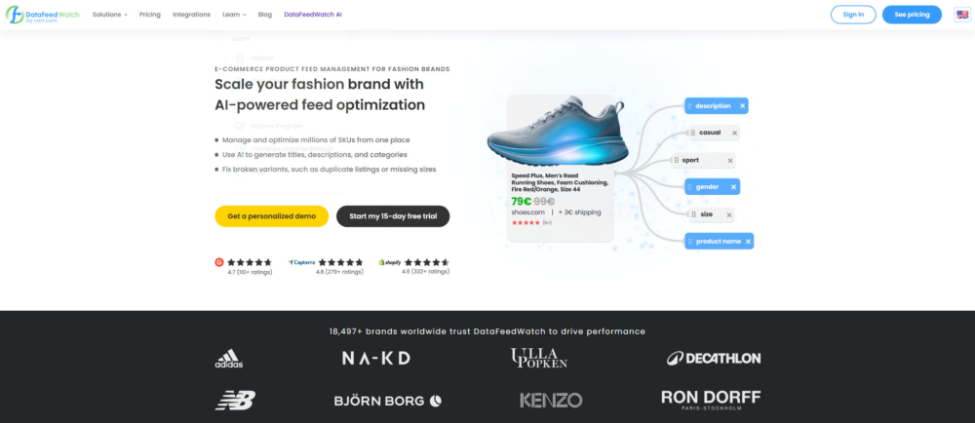Go to the Integrations page
Image resolution: width=975 pixels, height=423 pixels.
(191, 15)
